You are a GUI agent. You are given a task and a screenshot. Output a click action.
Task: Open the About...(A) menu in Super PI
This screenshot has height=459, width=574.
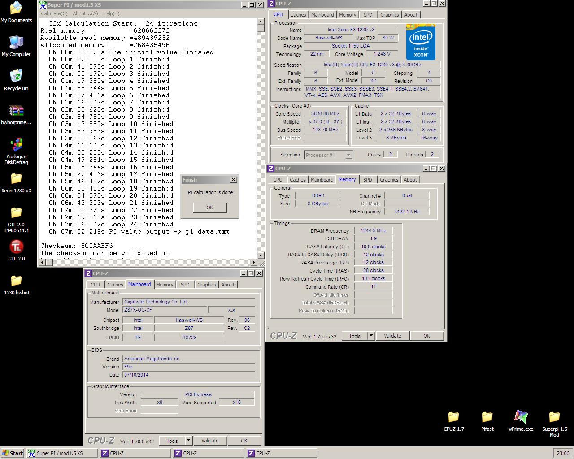pos(85,13)
